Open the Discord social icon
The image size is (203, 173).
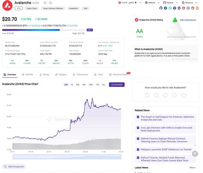click(188, 8)
